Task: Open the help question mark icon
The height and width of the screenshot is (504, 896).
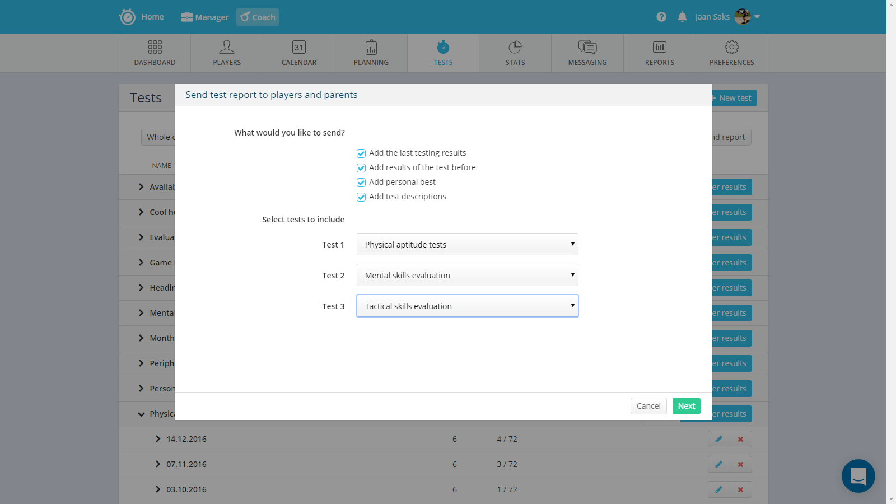Action: [661, 17]
